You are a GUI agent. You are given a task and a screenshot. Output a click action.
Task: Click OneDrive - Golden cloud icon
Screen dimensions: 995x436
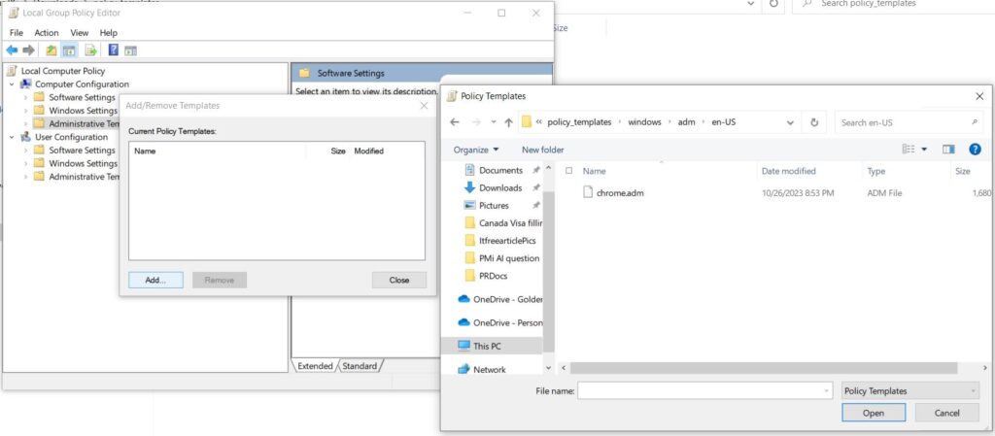tap(463, 299)
